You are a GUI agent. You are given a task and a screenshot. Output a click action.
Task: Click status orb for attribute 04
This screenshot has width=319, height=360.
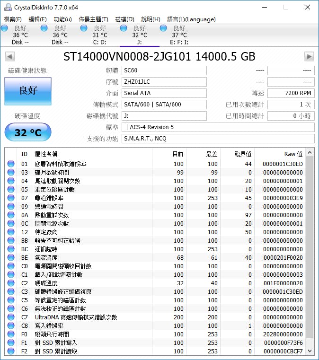click(x=11, y=181)
